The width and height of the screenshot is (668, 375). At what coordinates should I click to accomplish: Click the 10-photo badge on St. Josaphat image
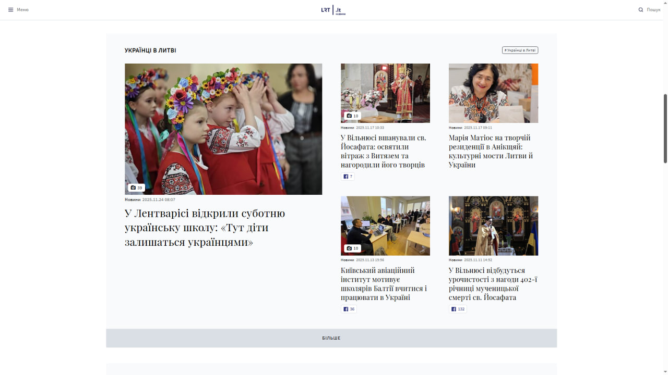coord(353,116)
